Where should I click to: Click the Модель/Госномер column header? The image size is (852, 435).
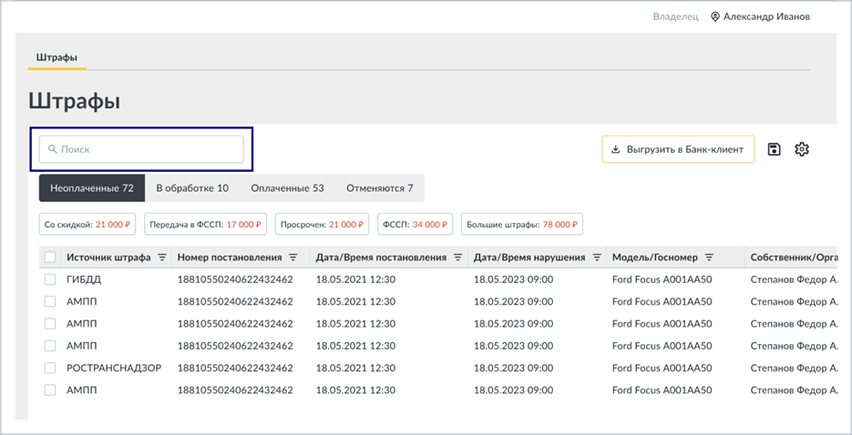[655, 258]
